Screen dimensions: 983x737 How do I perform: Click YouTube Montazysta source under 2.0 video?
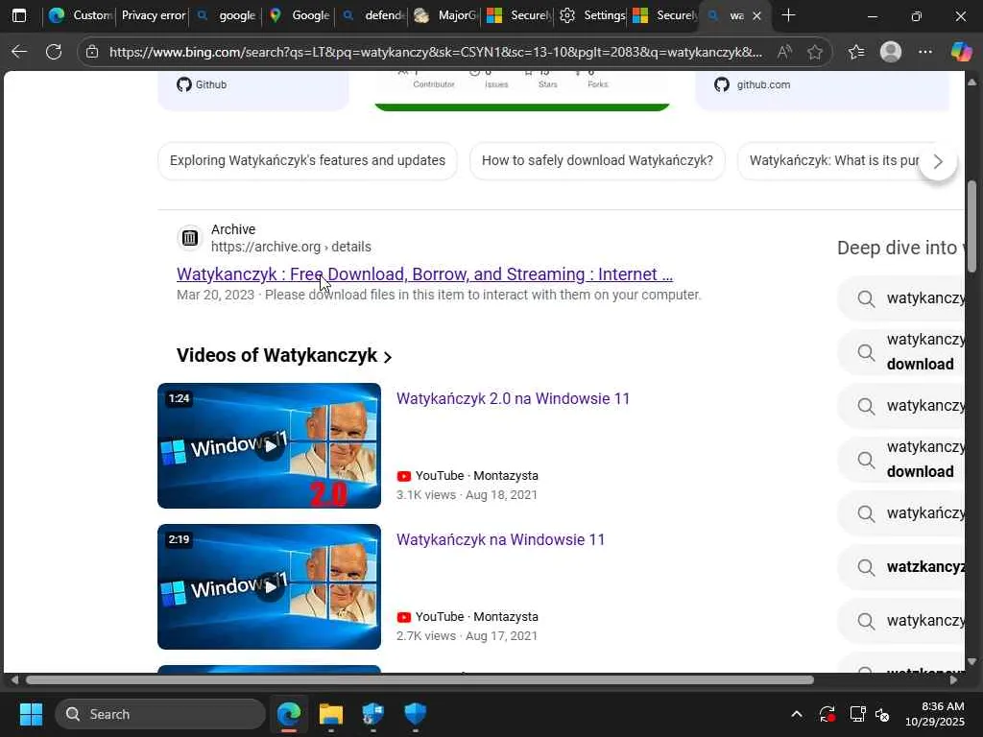click(468, 476)
